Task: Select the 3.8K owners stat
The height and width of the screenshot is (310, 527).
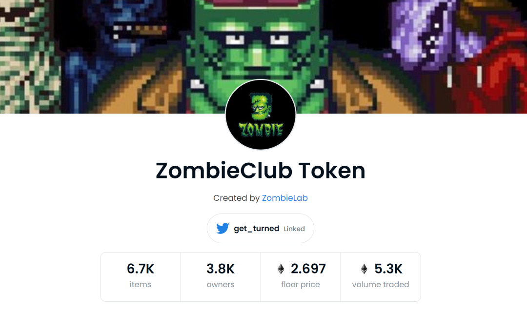Action: point(221,277)
